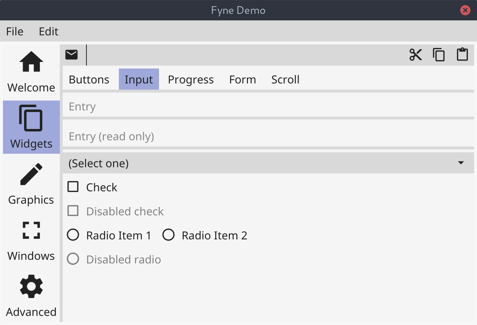This screenshot has height=325, width=477.
Task: Open the Graphics pencil section
Action: pyautogui.click(x=31, y=183)
